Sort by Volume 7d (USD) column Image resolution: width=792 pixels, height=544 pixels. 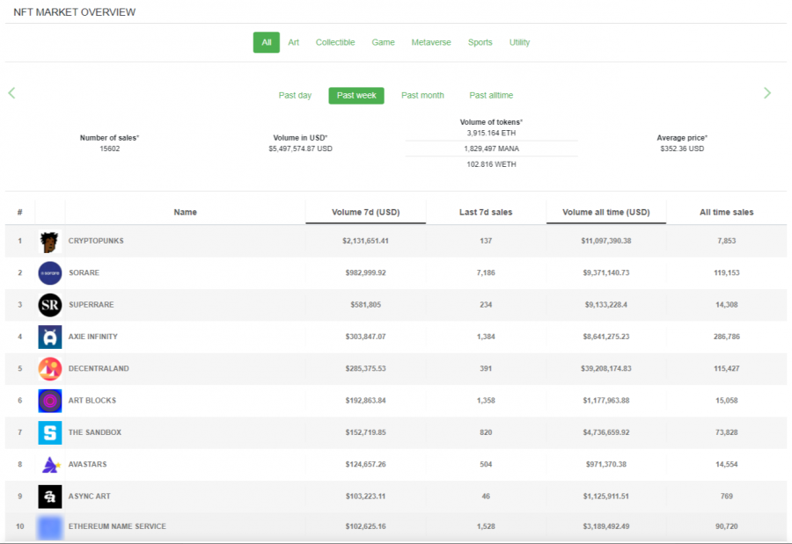pos(366,213)
